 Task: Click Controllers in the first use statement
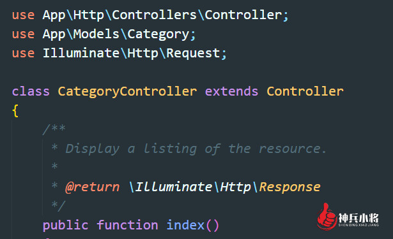click(154, 15)
